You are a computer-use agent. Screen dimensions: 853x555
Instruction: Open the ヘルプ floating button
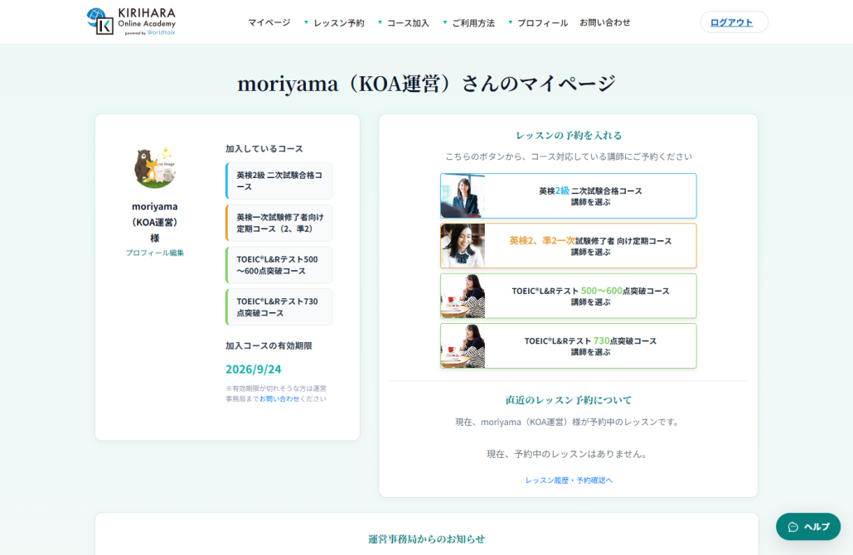(x=808, y=527)
